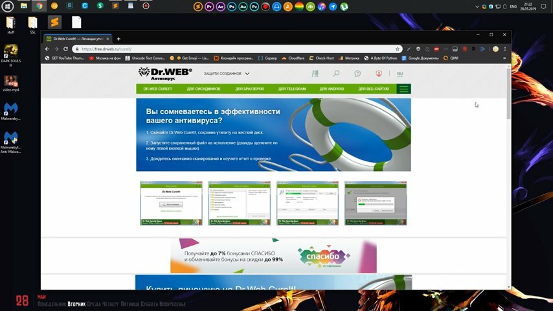Click the Dr.Web library books icon
553x311 pixels.
(x=315, y=73)
